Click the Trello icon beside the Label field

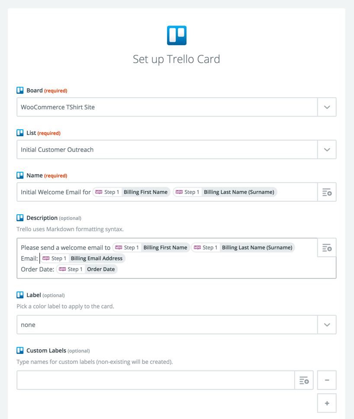click(x=20, y=295)
